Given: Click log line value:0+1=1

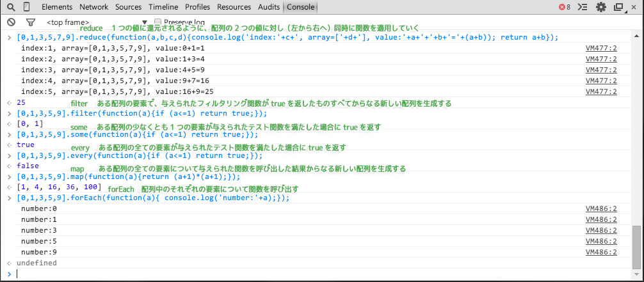Looking at the screenshot, I should pos(113,49).
